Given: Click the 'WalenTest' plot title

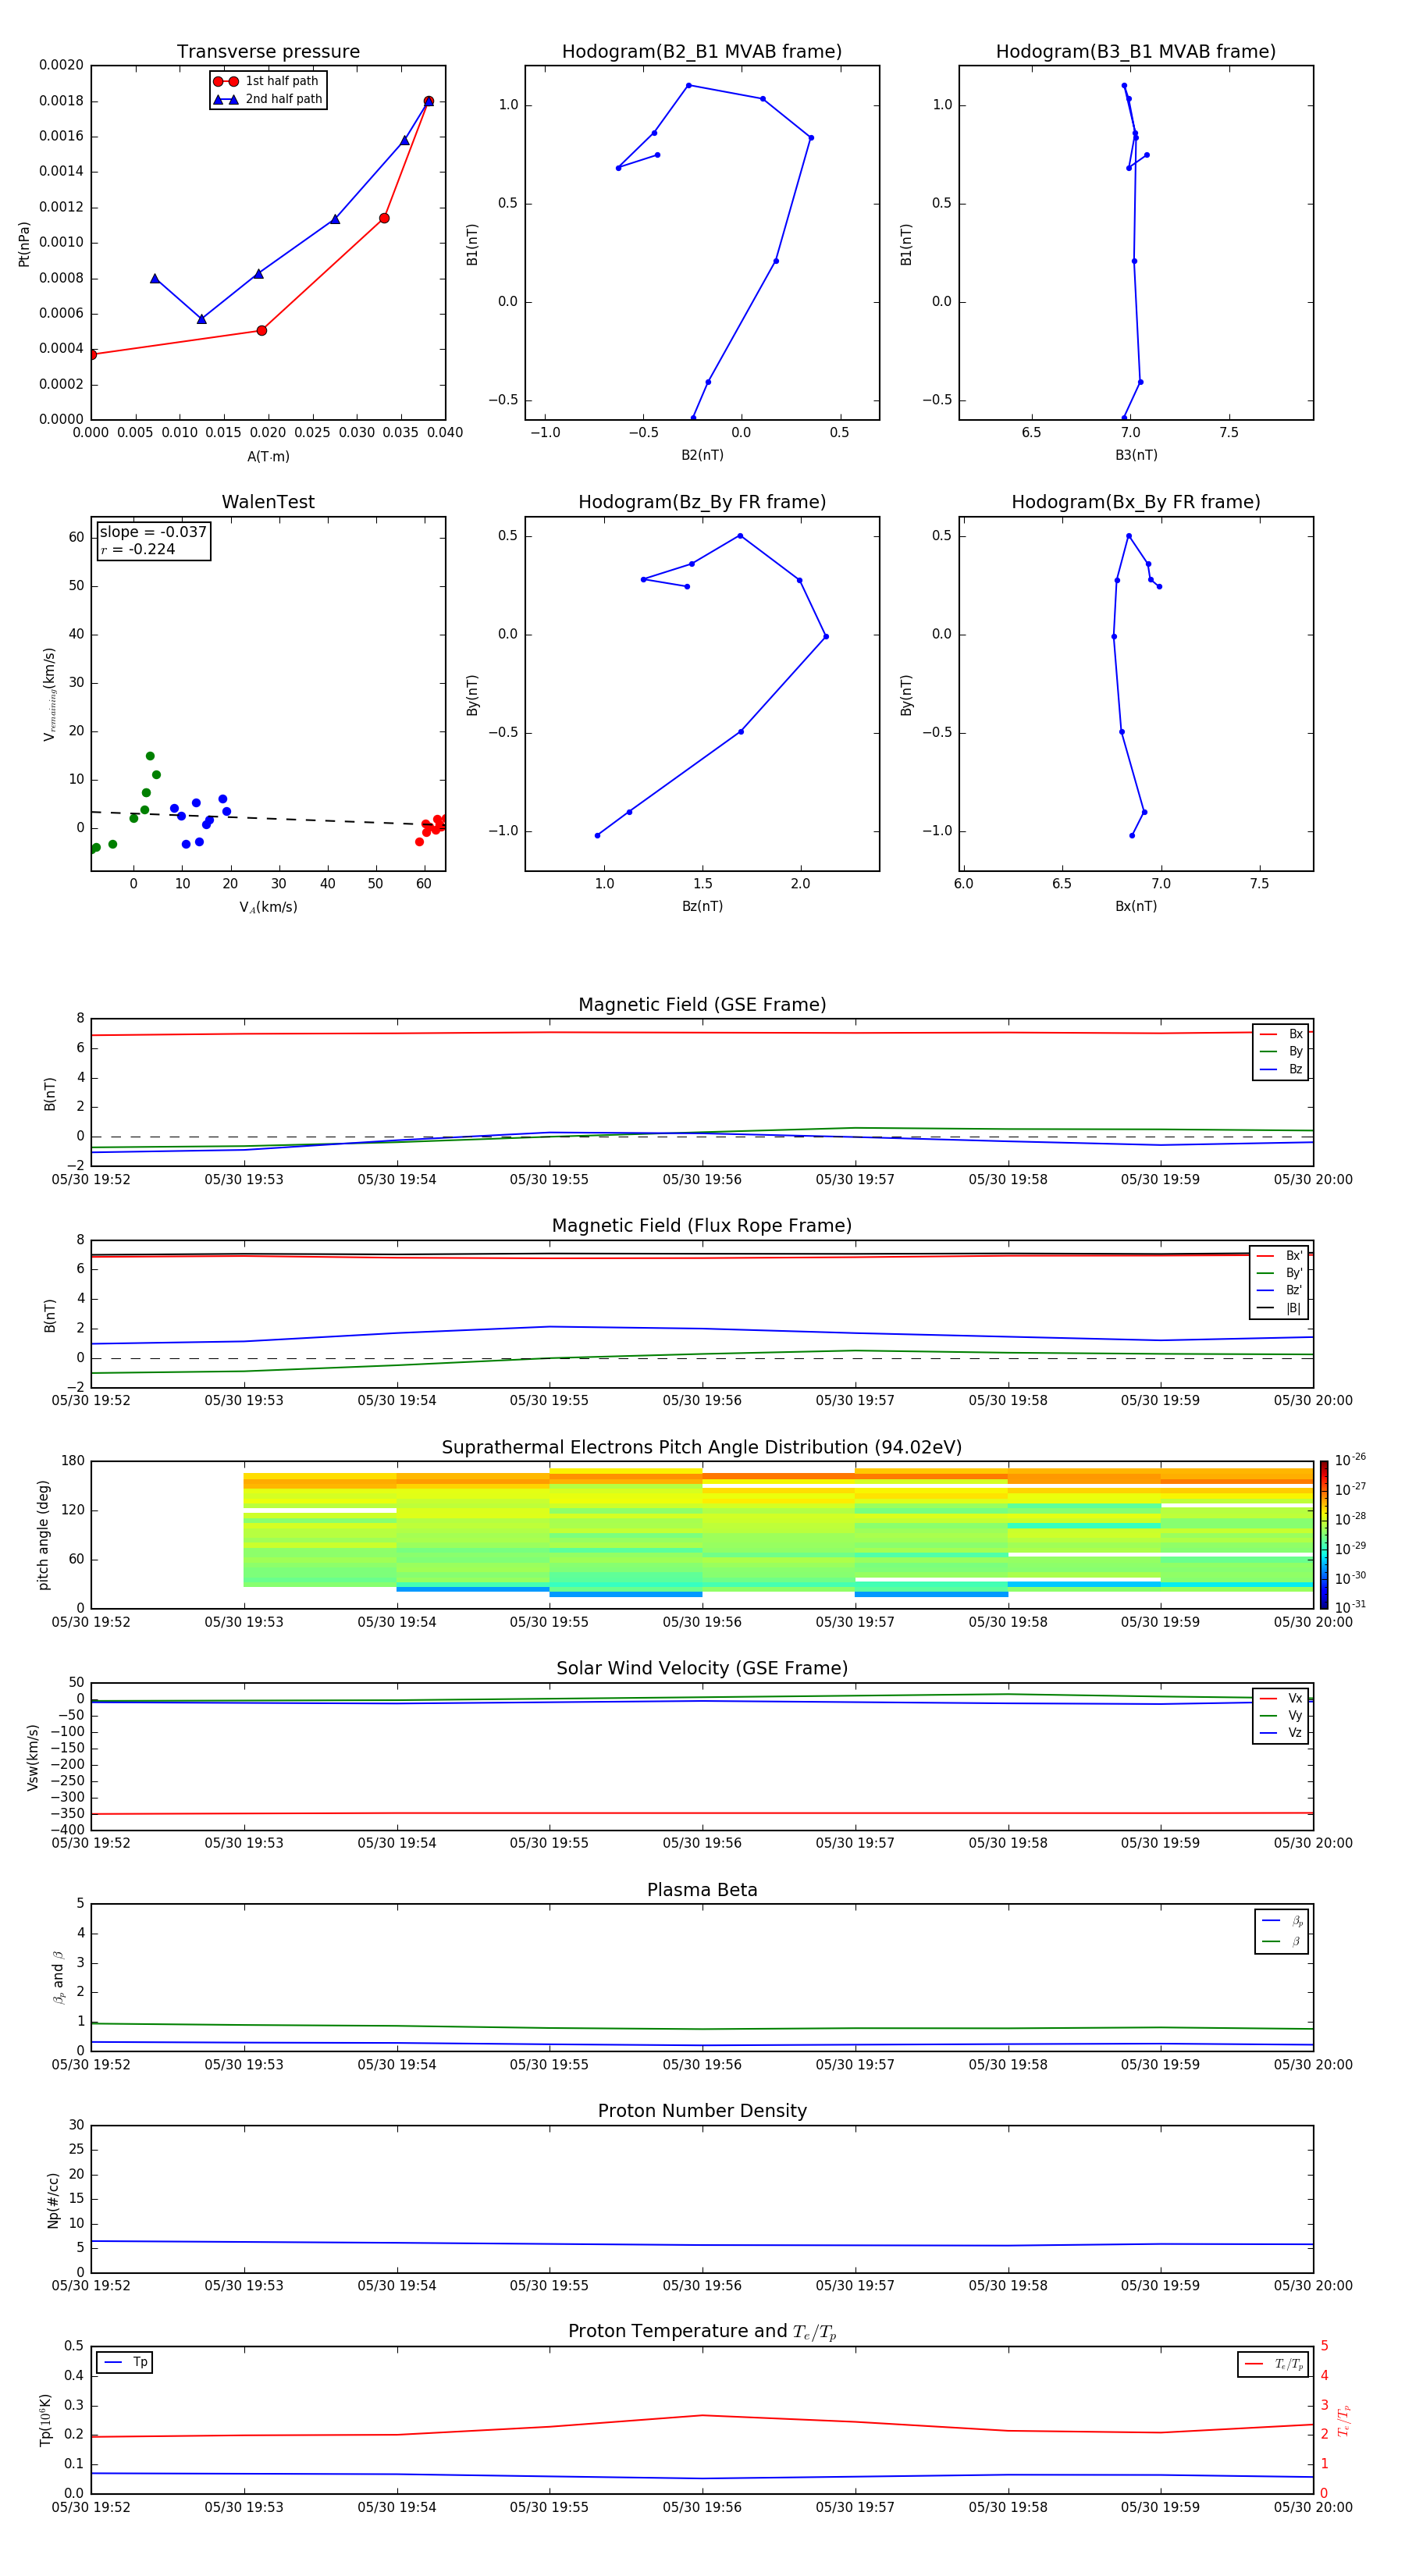Looking at the screenshot, I should click(268, 502).
